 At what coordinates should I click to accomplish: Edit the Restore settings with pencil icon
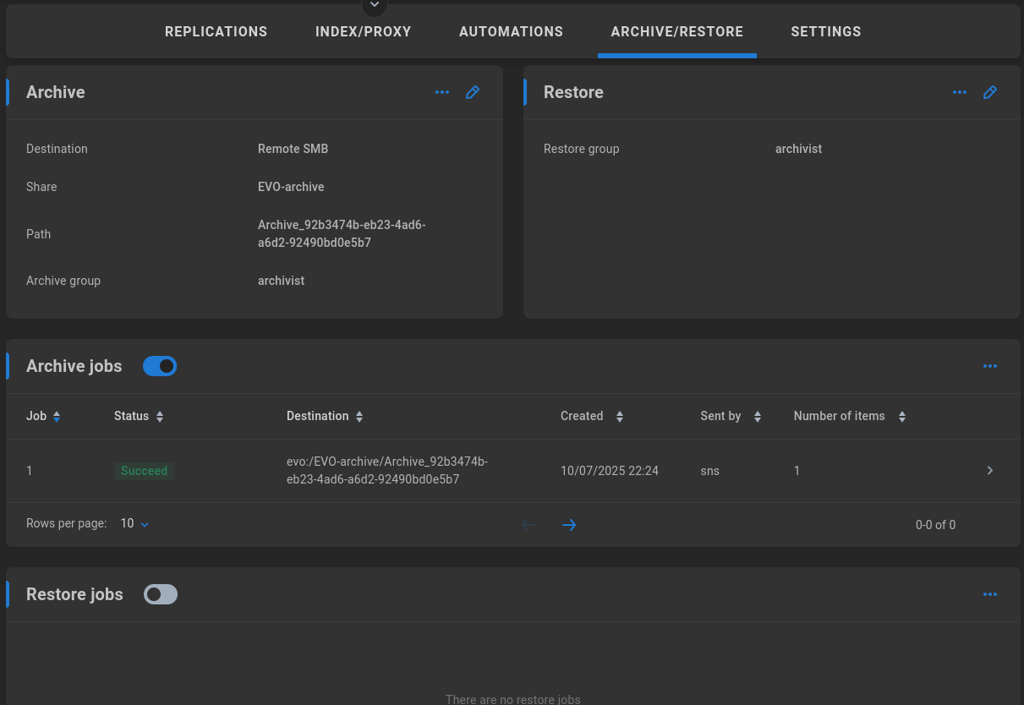tap(990, 92)
